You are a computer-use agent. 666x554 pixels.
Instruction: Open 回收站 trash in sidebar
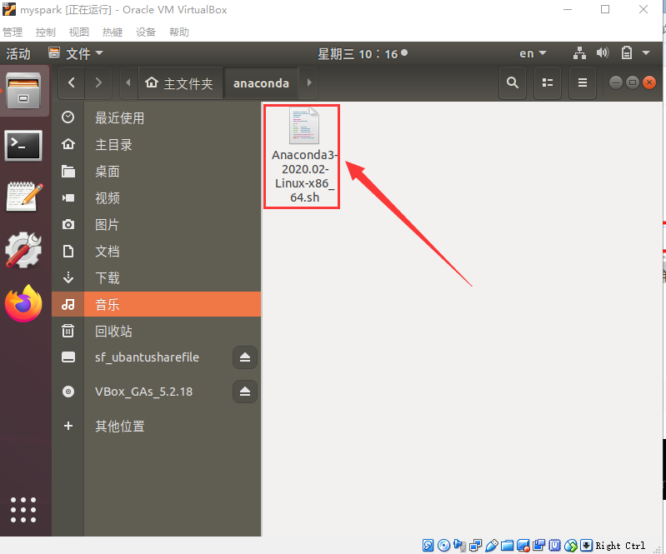coord(157,331)
